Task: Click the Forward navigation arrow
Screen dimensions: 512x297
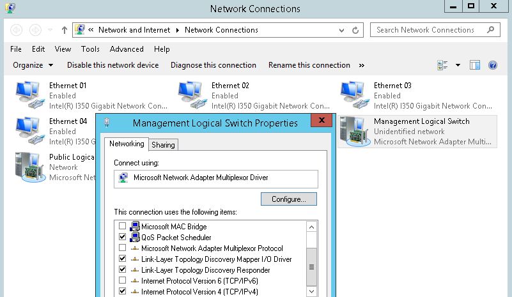Action: tap(35, 30)
